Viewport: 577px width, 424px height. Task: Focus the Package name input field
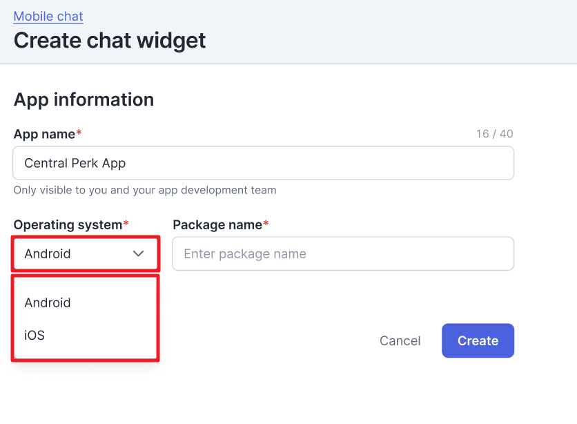(x=342, y=254)
